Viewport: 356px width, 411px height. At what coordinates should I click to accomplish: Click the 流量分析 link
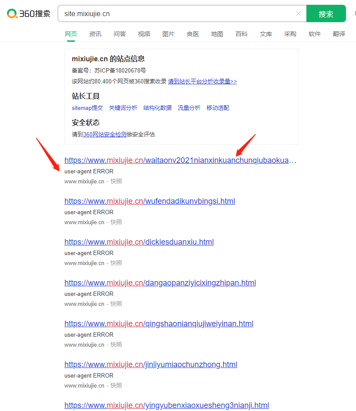[189, 108]
